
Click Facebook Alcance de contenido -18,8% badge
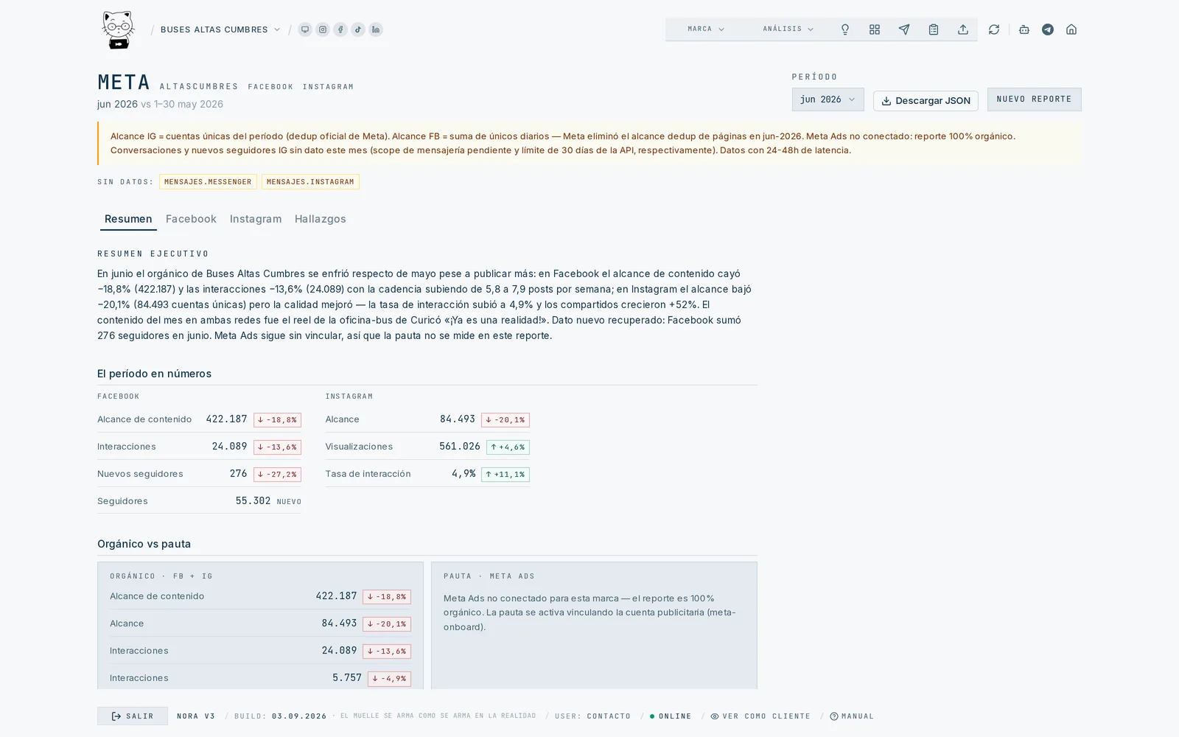(x=277, y=420)
